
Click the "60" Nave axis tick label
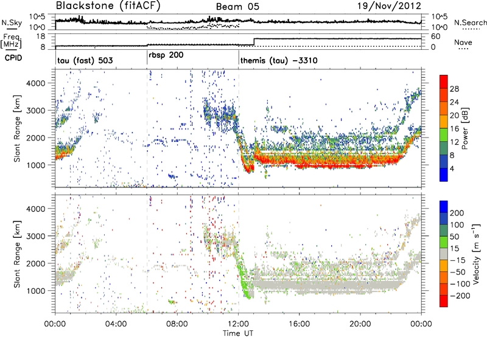435,36
